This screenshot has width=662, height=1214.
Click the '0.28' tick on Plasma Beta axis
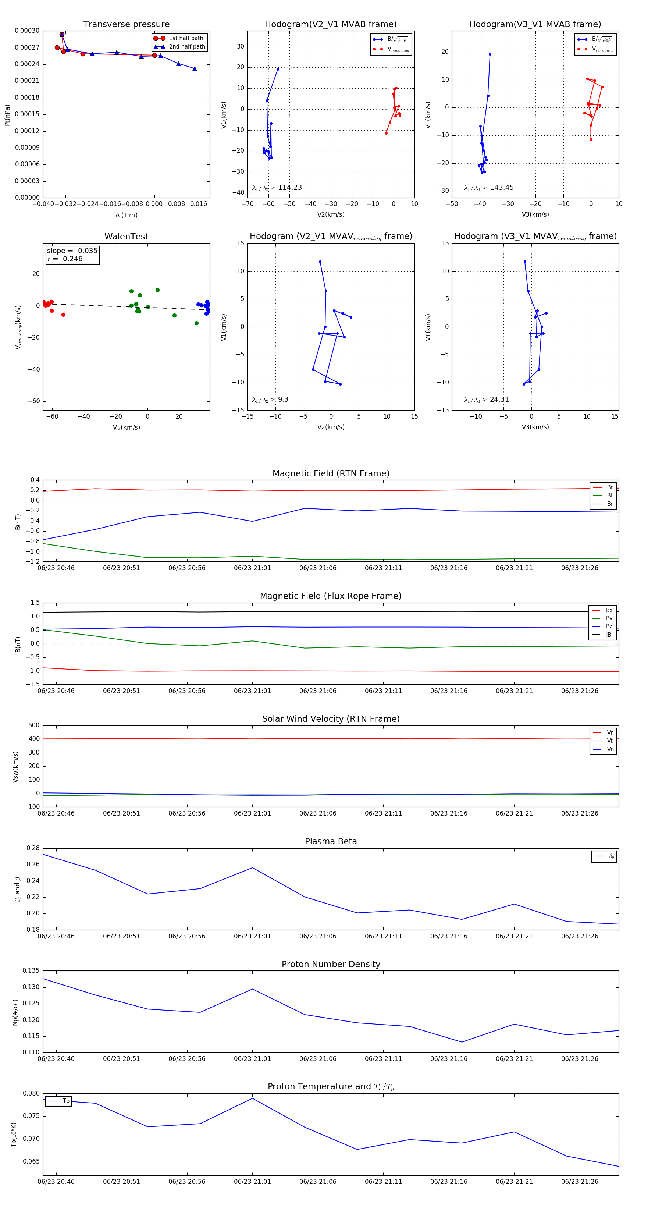(x=33, y=848)
